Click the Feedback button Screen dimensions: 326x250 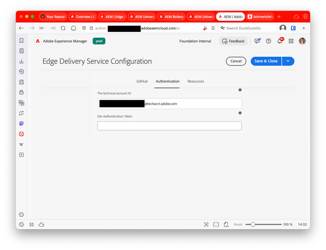point(233,41)
